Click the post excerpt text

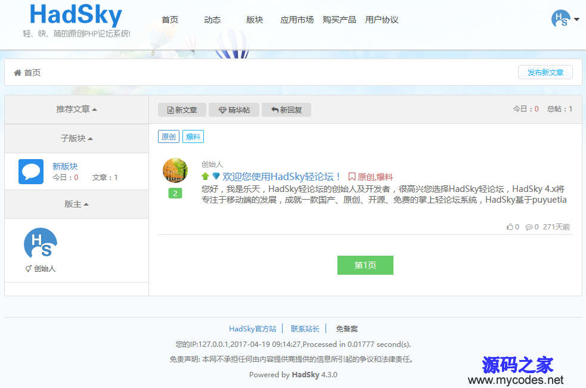(384, 194)
